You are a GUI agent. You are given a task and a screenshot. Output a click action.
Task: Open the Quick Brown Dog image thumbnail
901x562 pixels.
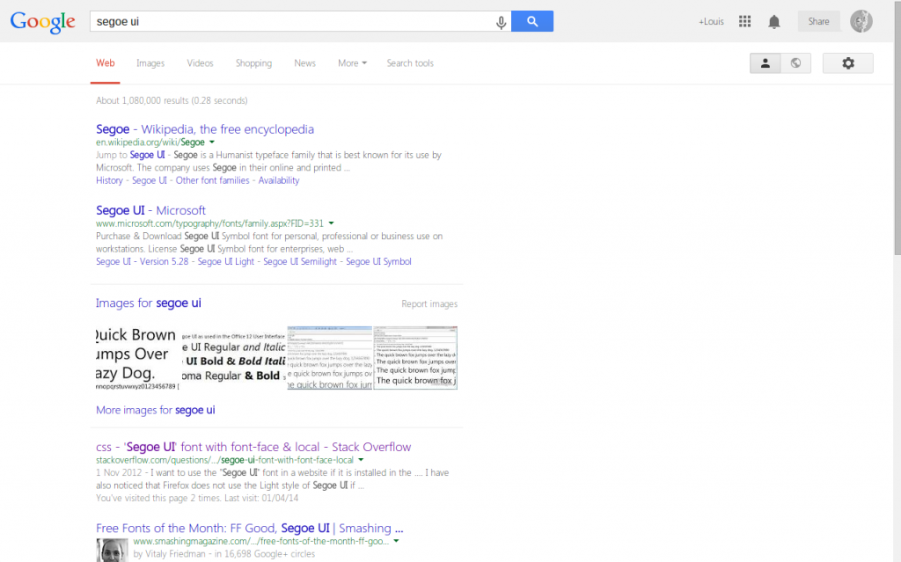tap(138, 358)
